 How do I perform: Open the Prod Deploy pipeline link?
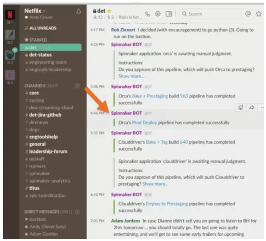pyautogui.click(x=144, y=123)
